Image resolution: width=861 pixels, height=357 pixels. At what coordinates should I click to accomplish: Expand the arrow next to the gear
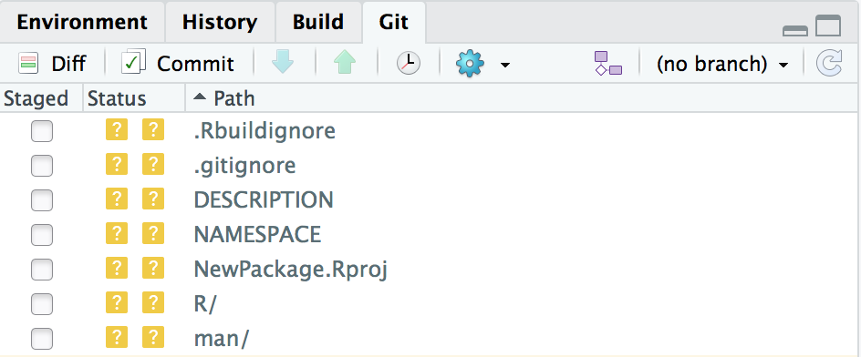tap(504, 66)
